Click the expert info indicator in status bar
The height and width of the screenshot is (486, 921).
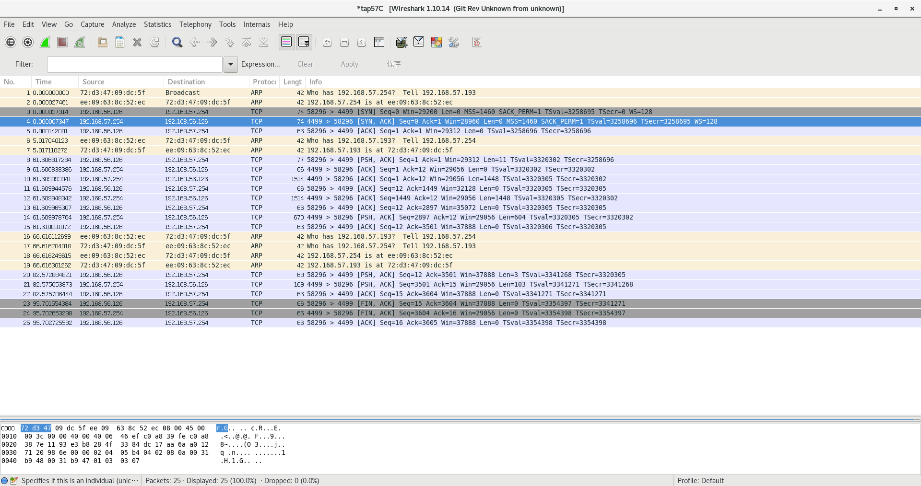[4, 481]
